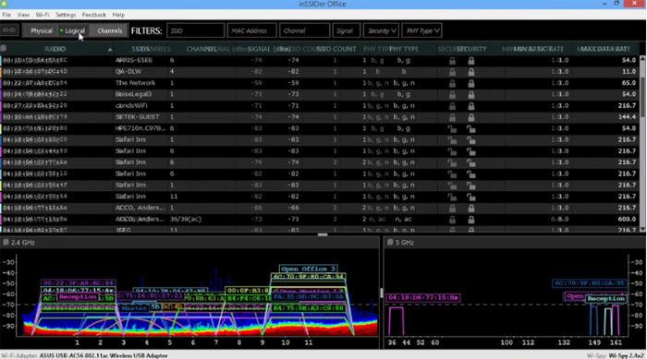This screenshot has height=359, width=647.
Task: Sort by the SECURITY column header
Action: pyautogui.click(x=471, y=49)
